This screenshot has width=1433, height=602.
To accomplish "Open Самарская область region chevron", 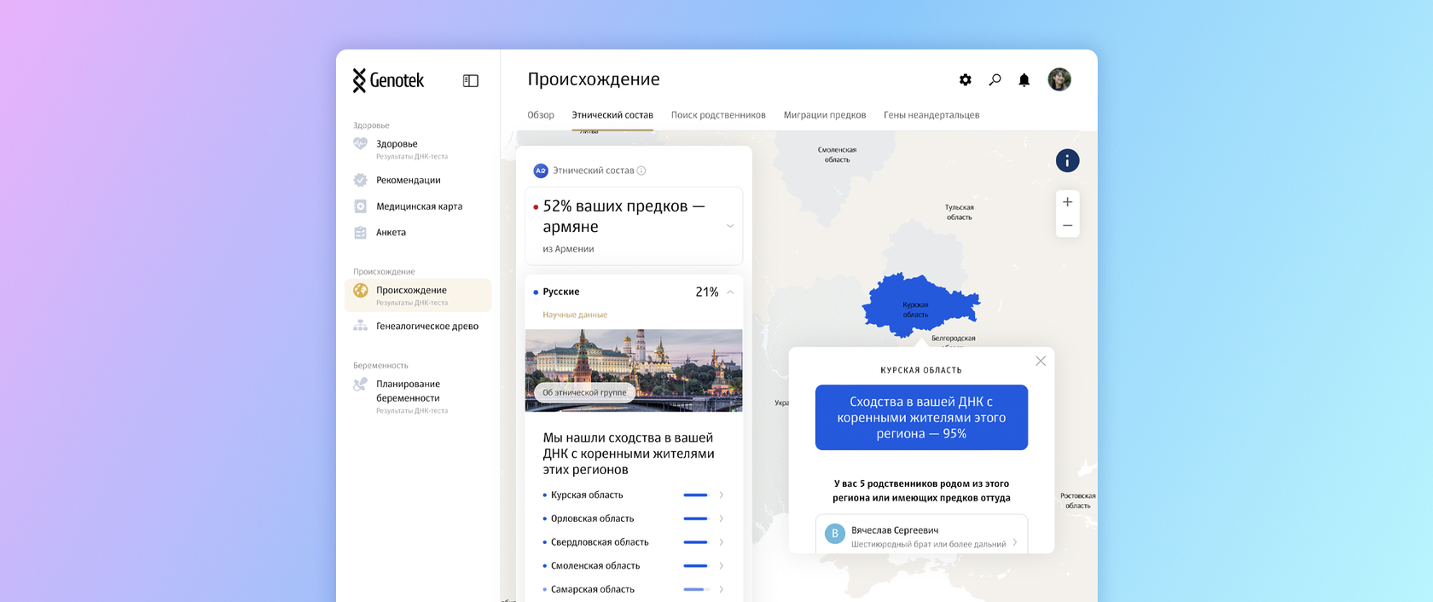I will click(x=722, y=589).
